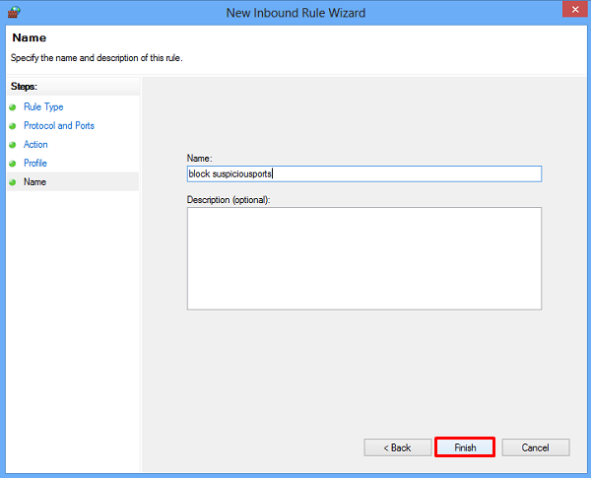Cancel the New Inbound Rule Wizard
This screenshot has width=591, height=478.
click(536, 447)
